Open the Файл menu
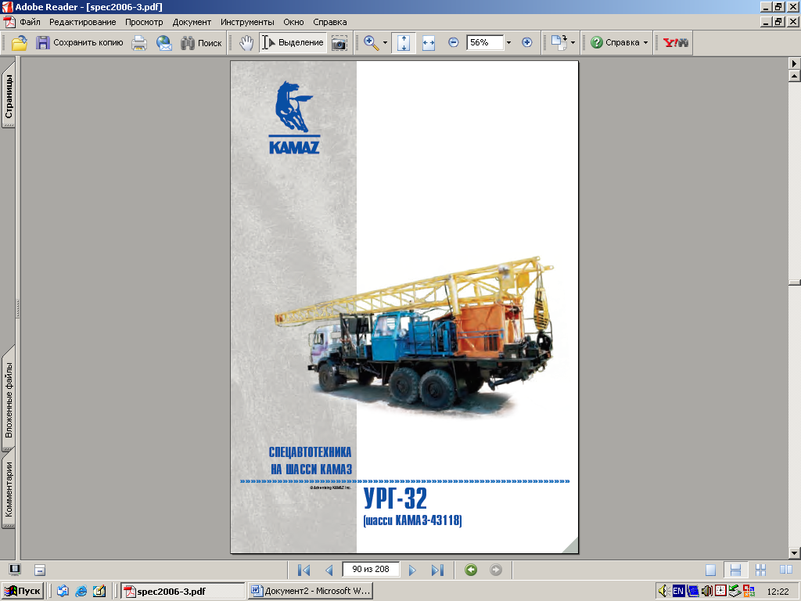 coord(30,22)
